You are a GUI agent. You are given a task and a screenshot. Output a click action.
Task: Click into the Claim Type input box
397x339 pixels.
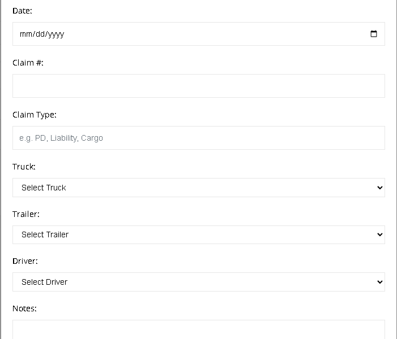point(199,138)
